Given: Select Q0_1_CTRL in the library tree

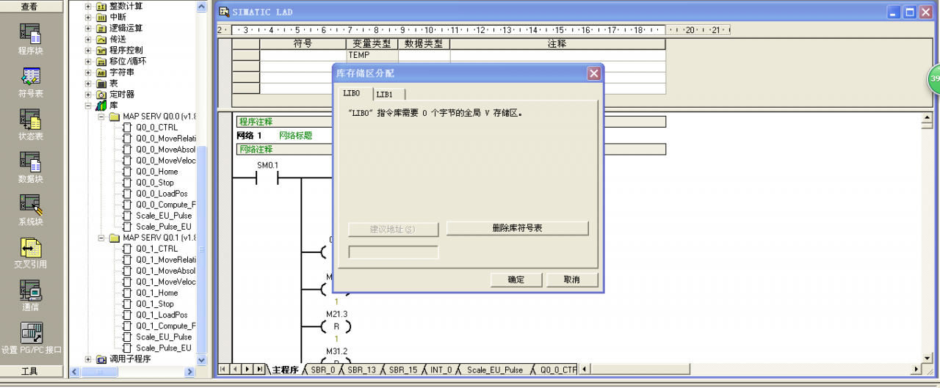Looking at the screenshot, I should [x=156, y=249].
